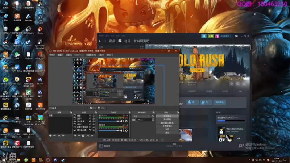
Task: Add a new scene with plus icon
Action: click(x=50, y=135)
